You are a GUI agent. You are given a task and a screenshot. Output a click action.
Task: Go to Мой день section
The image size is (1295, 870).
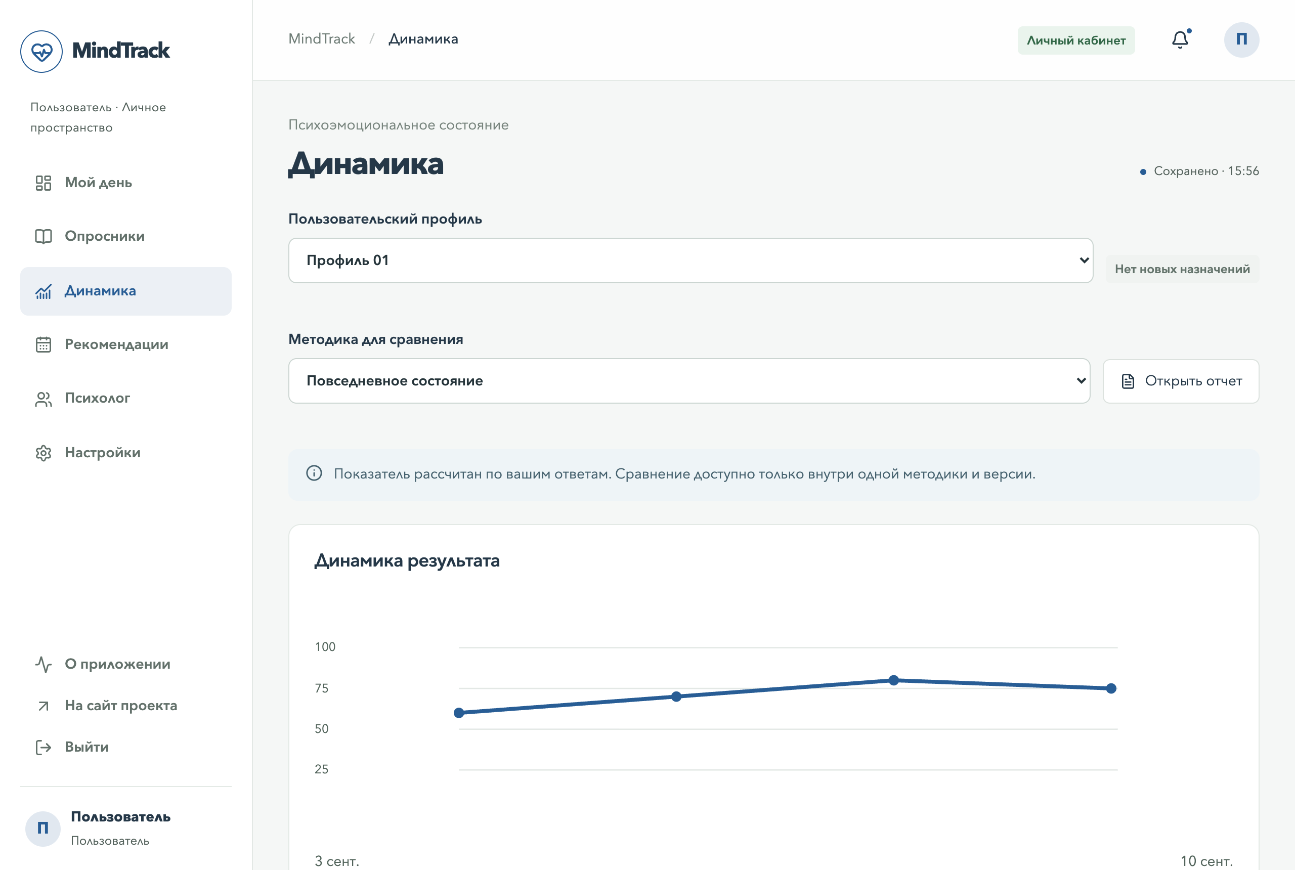(126, 183)
